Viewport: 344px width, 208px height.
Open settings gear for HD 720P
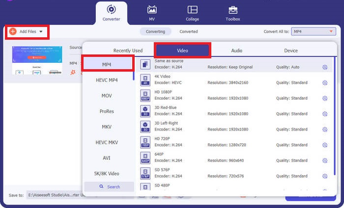(325, 145)
